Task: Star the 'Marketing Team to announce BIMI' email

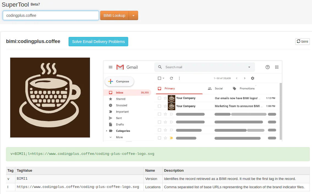Action: [x=165, y=106]
